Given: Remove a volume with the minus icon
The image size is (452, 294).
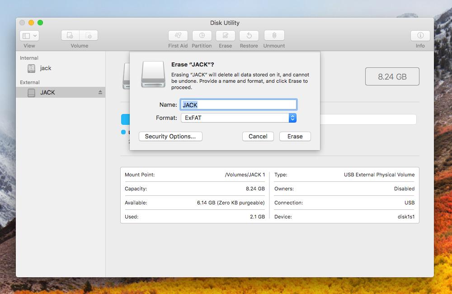Looking at the screenshot, I should tap(89, 35).
